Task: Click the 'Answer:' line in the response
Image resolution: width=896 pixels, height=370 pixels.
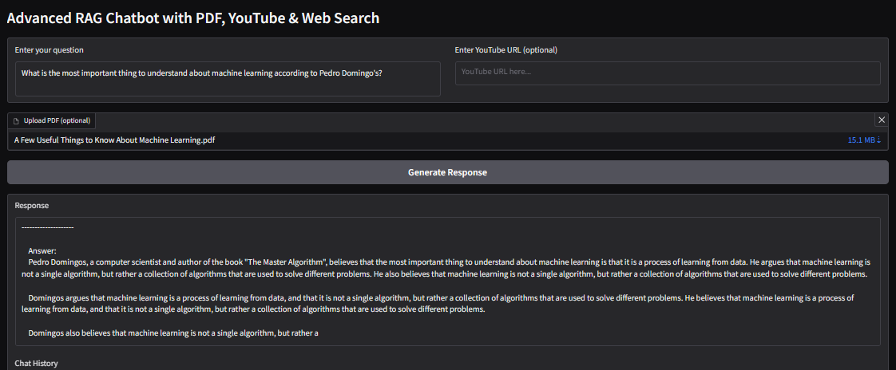Action: [42, 250]
